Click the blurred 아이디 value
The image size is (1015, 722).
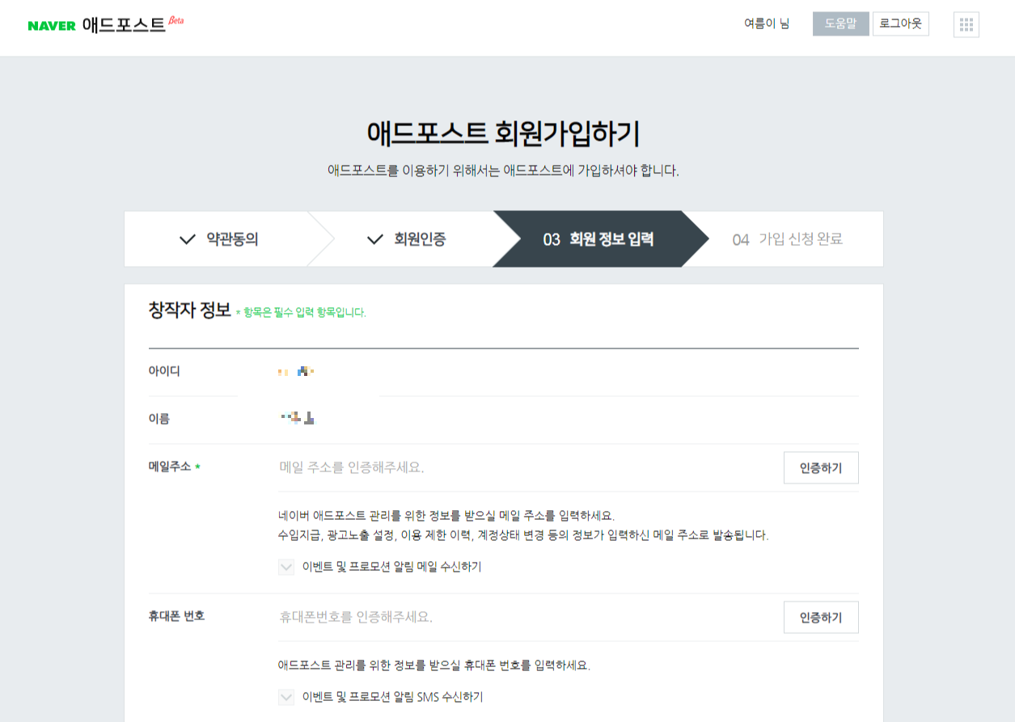(296, 372)
